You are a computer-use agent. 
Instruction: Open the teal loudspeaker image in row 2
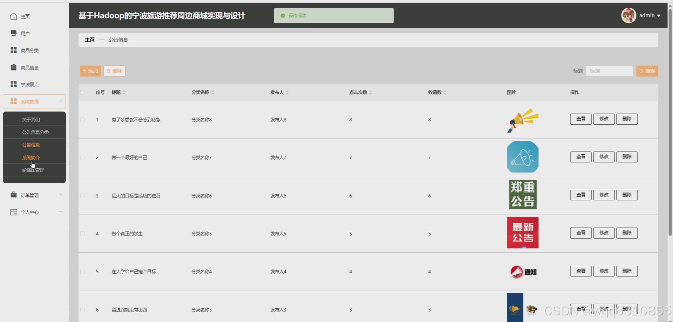point(523,157)
